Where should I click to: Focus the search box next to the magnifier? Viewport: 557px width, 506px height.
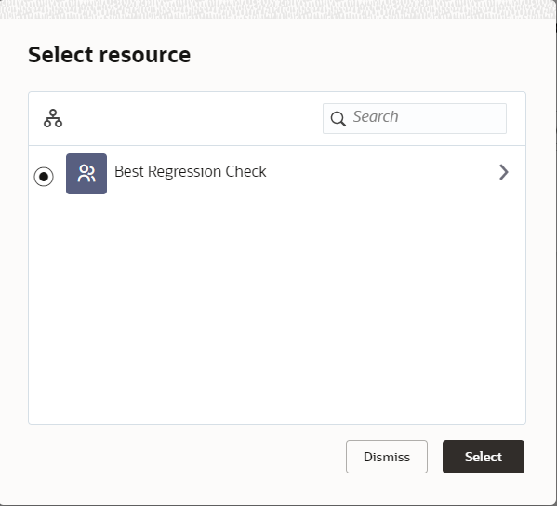click(x=415, y=119)
